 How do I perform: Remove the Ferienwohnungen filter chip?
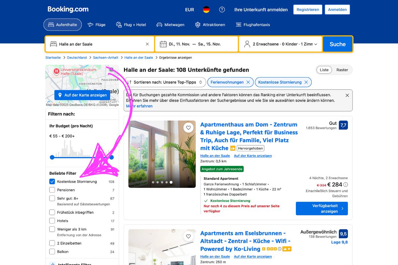[x=248, y=82]
